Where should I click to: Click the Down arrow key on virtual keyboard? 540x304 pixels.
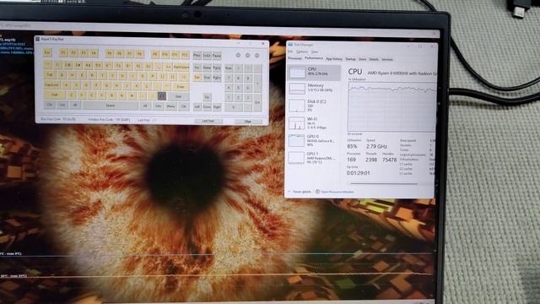207,106
